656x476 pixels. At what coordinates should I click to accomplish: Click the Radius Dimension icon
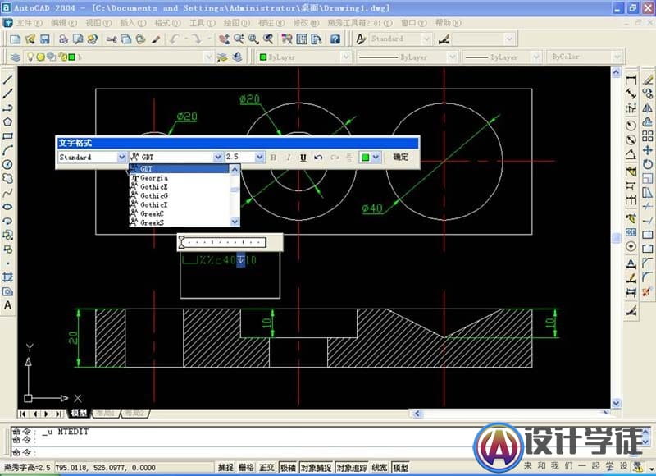(x=631, y=126)
